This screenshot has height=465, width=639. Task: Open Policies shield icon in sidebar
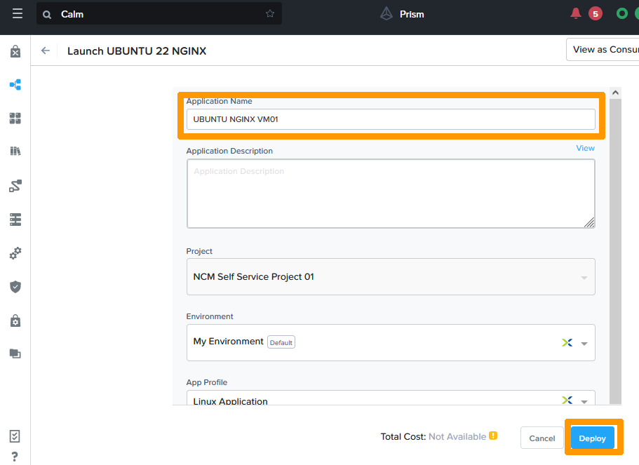(x=15, y=287)
